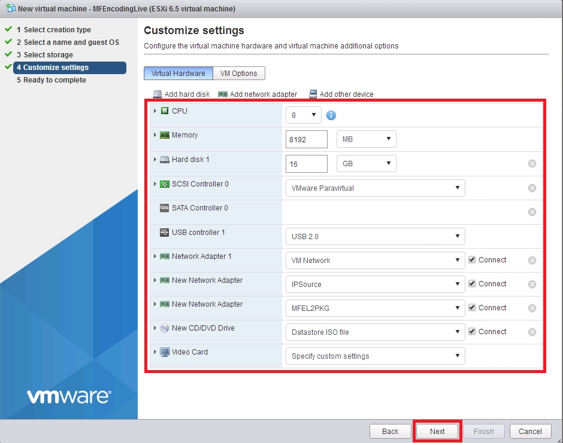This screenshot has height=443, width=563.
Task: Toggle Connect for Network Adapter 1
Action: click(472, 260)
